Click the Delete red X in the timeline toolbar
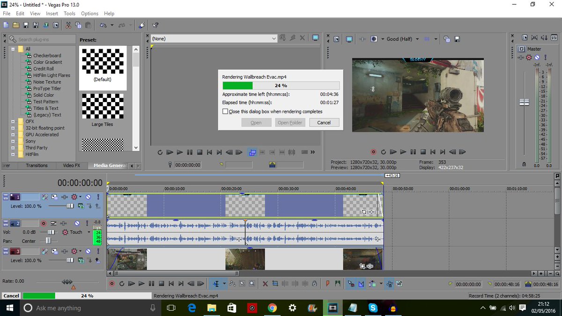562x316 pixels. pos(265,284)
